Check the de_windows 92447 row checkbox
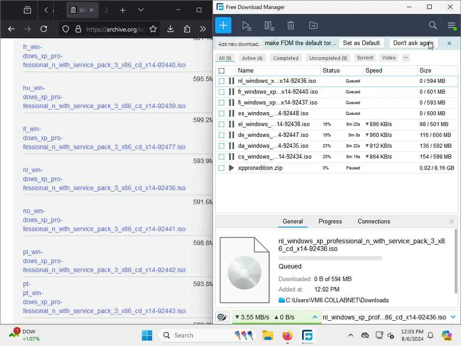This screenshot has width=461, height=346. click(221, 135)
